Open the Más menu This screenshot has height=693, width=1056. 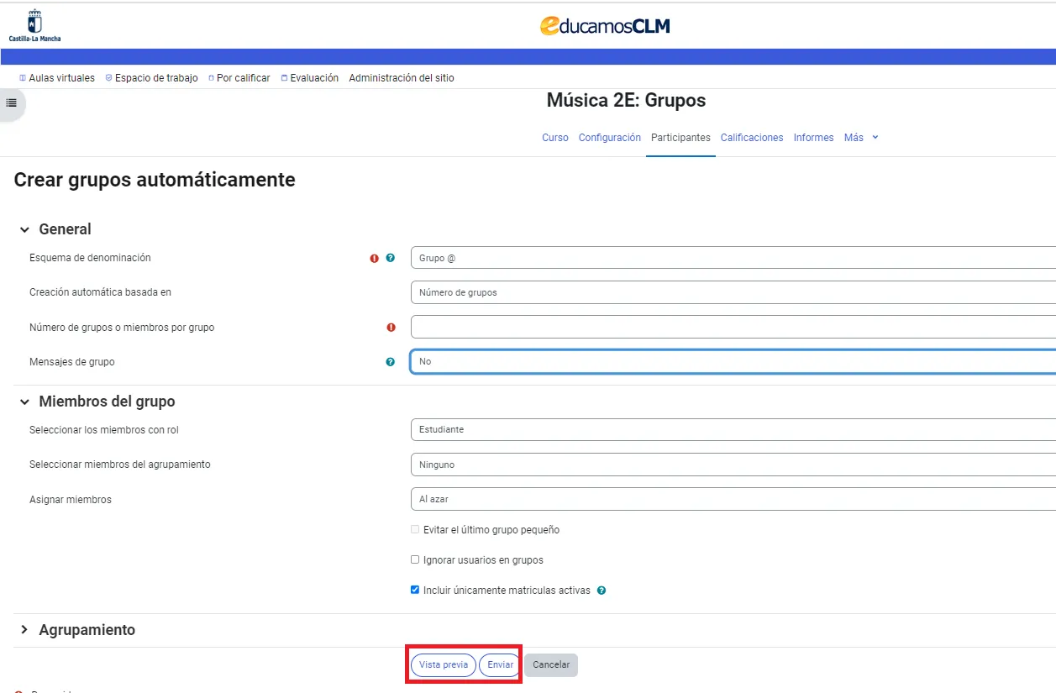click(x=860, y=138)
